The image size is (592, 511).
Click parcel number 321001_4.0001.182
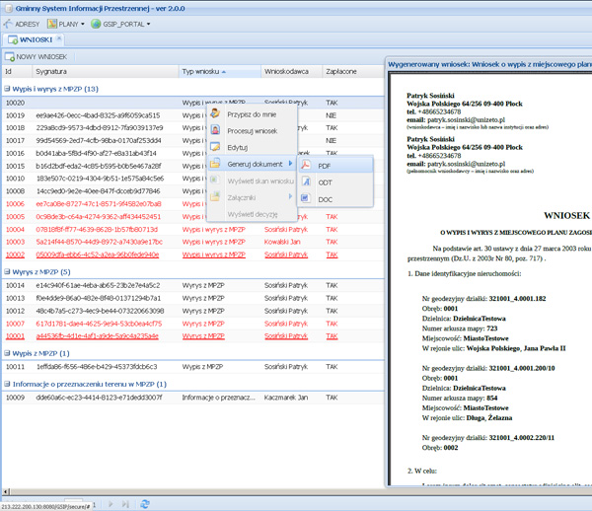(x=517, y=299)
